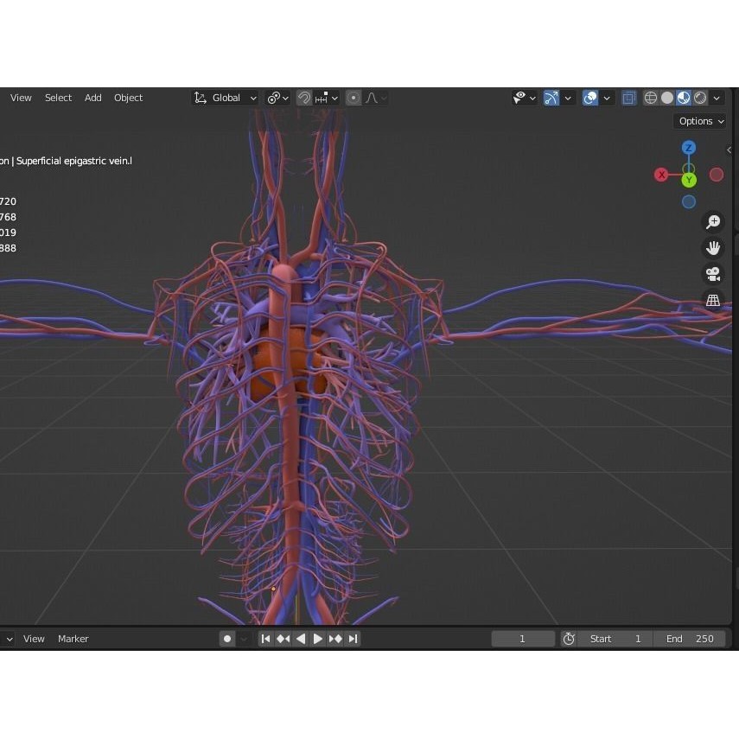Open the timeline's Marker menu
The width and height of the screenshot is (739, 739).
coord(73,638)
